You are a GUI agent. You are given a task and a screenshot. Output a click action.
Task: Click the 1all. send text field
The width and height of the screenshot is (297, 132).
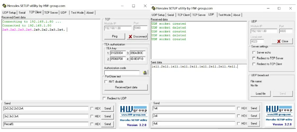point(194,108)
